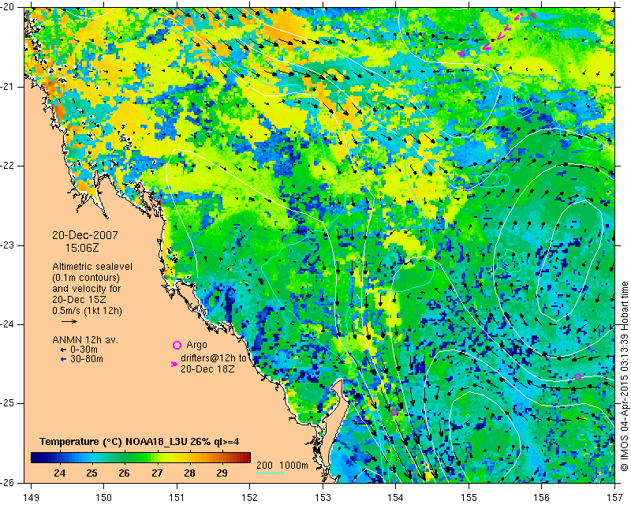This screenshot has height=505, width=631.
Task: Click latitude axis label -23
Action: point(7,245)
